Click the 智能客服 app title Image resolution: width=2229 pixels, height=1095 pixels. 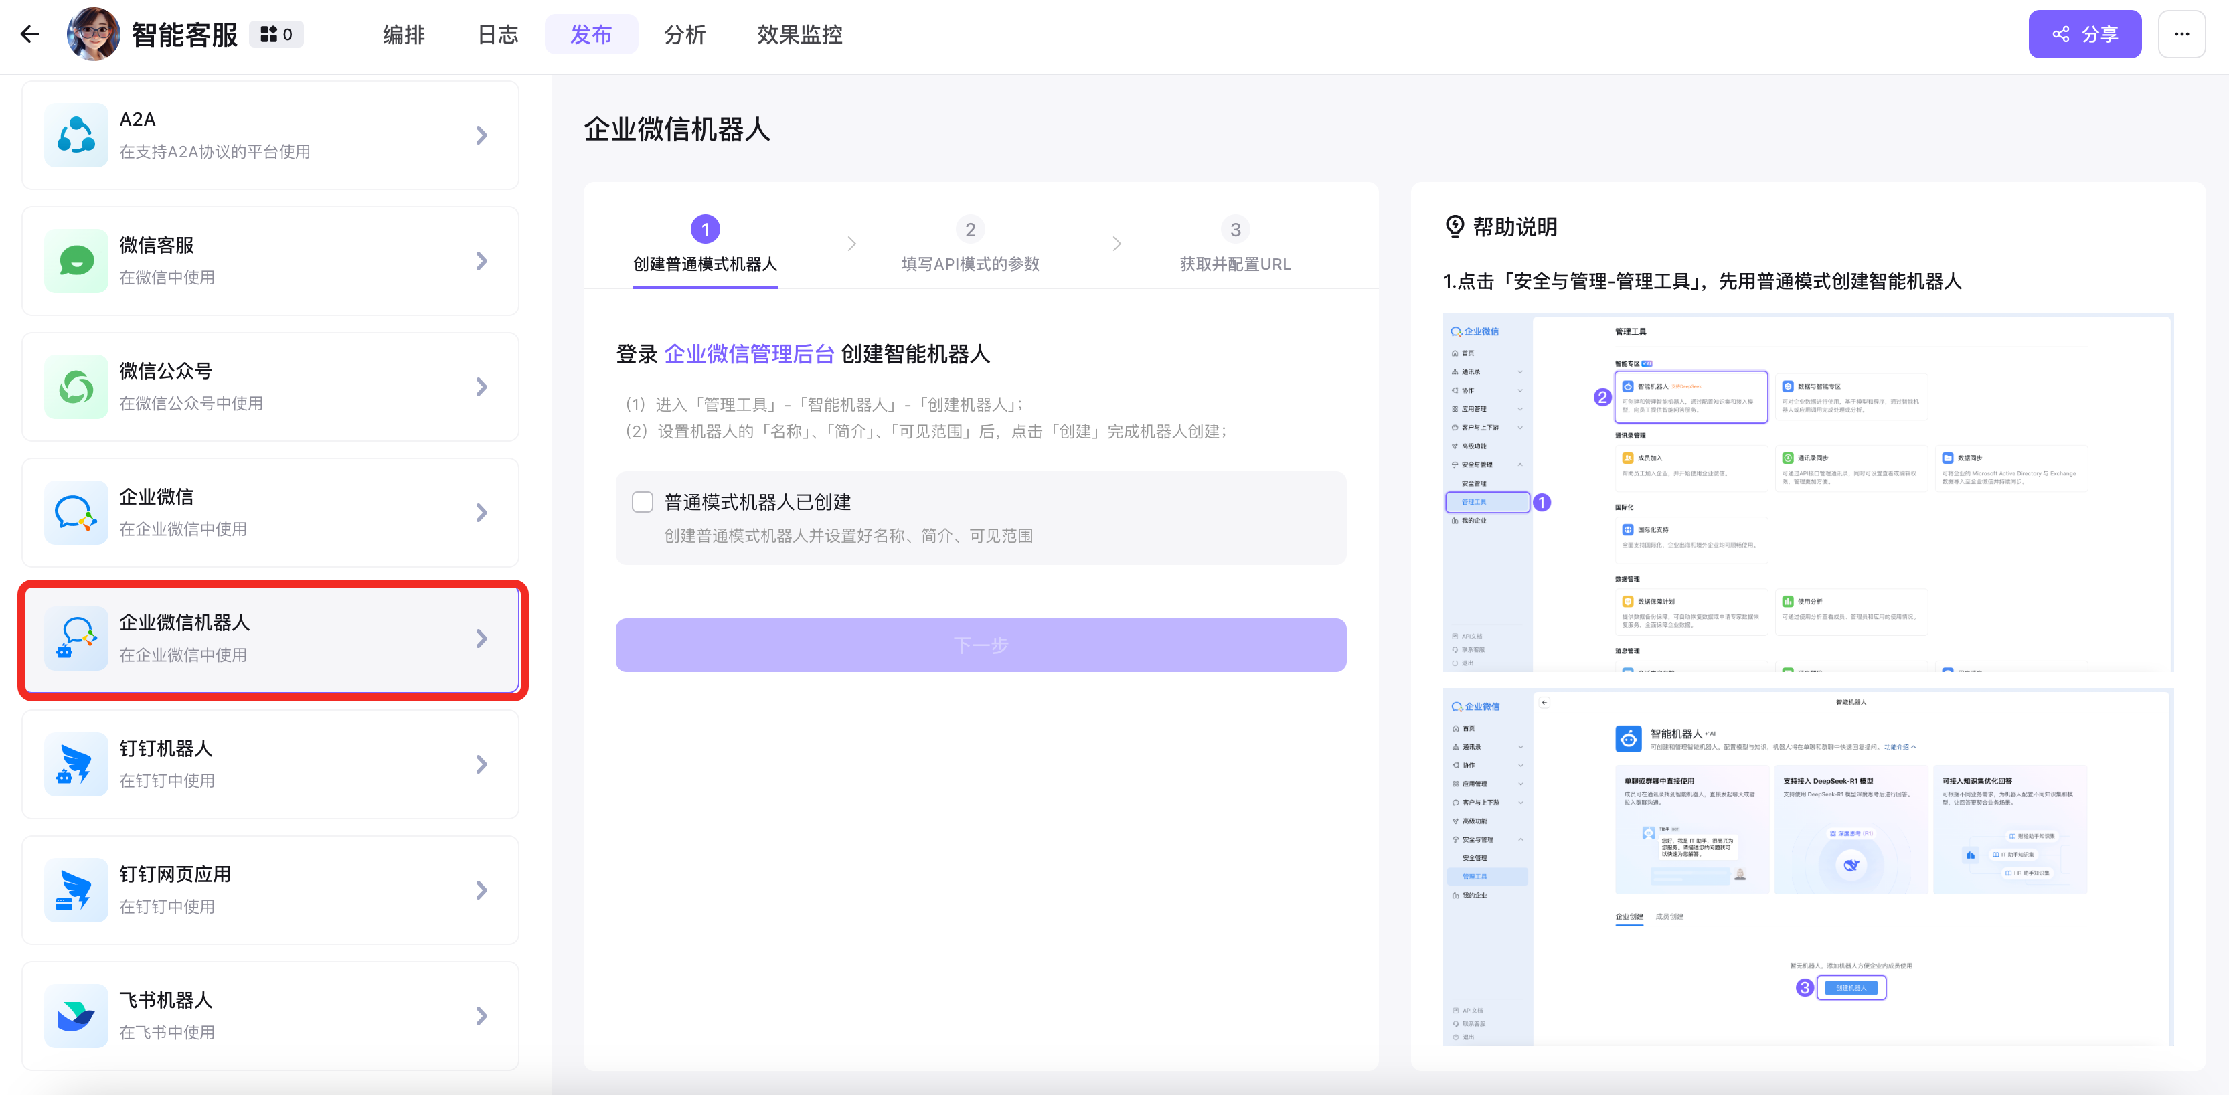coord(184,35)
